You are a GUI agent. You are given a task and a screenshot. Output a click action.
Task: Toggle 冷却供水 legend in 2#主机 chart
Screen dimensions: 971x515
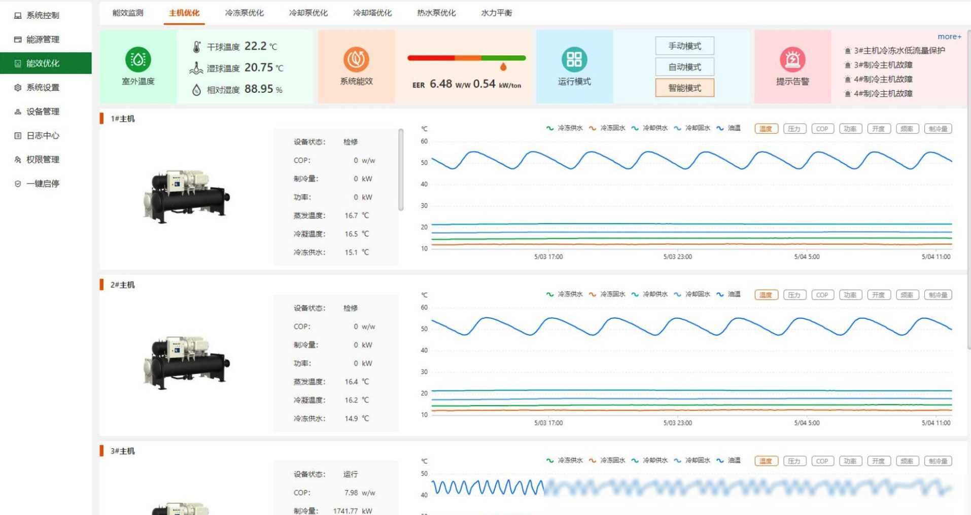tap(649, 295)
